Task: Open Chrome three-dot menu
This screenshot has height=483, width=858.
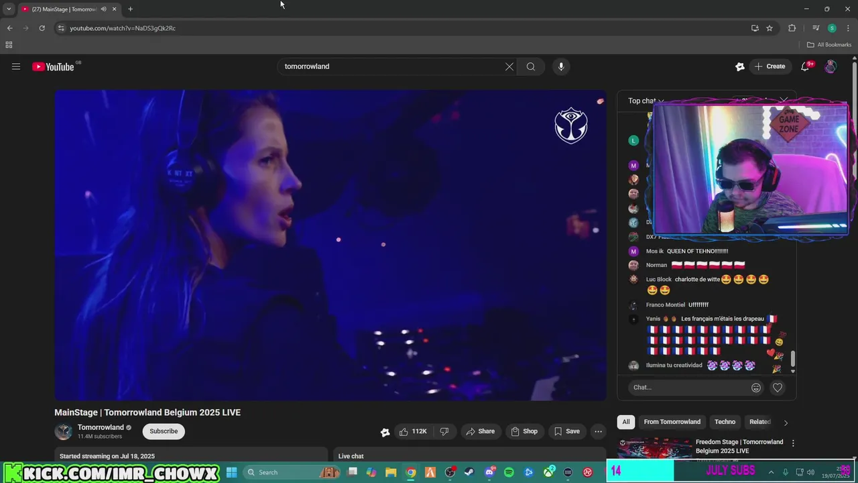Action: [x=848, y=28]
